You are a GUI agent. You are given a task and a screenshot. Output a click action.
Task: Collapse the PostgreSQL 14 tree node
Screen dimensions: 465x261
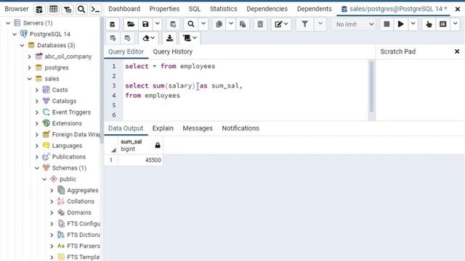point(15,34)
